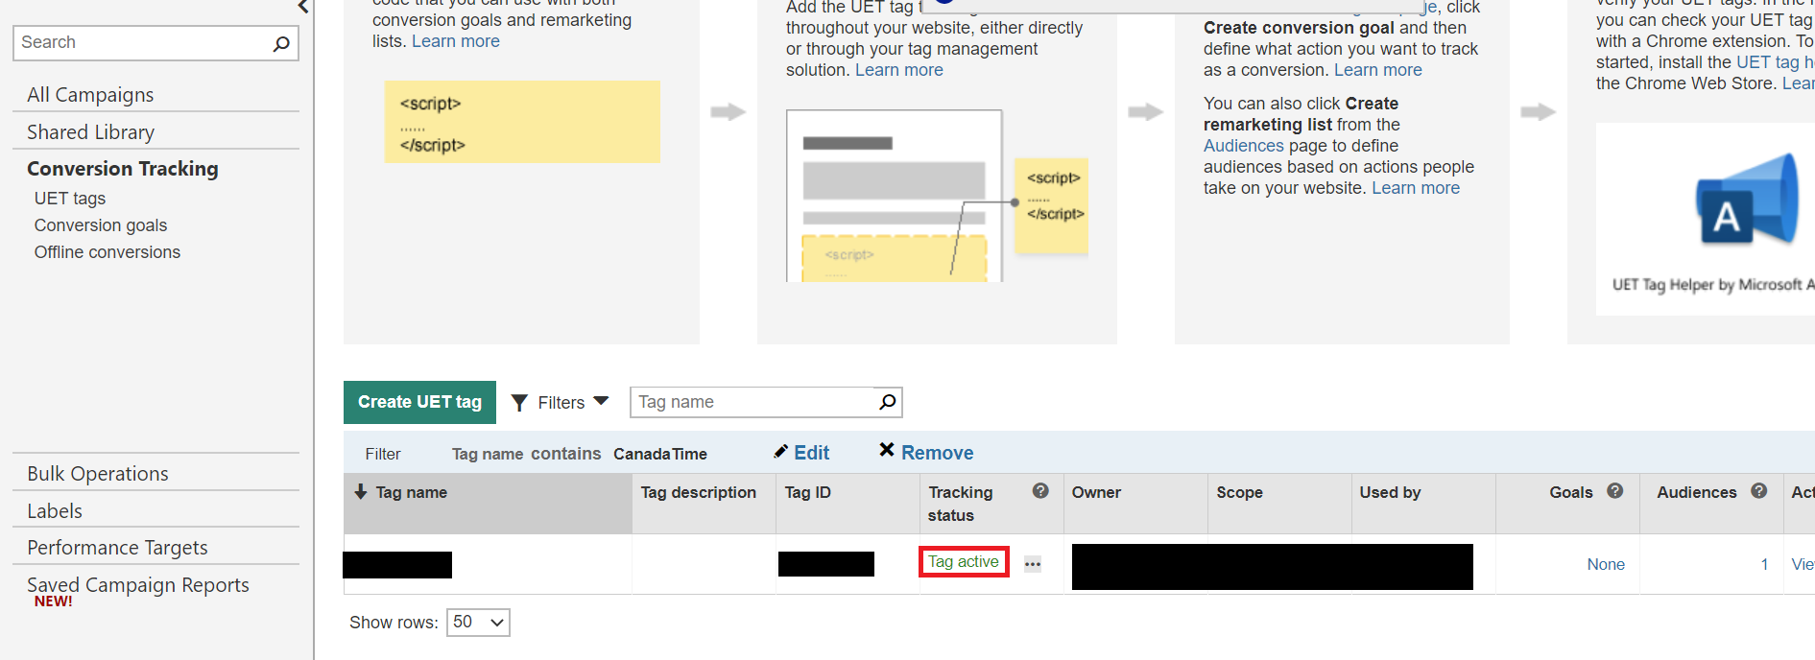This screenshot has height=660, width=1815.
Task: Click audiences count 1 in row
Action: pyautogui.click(x=1764, y=564)
